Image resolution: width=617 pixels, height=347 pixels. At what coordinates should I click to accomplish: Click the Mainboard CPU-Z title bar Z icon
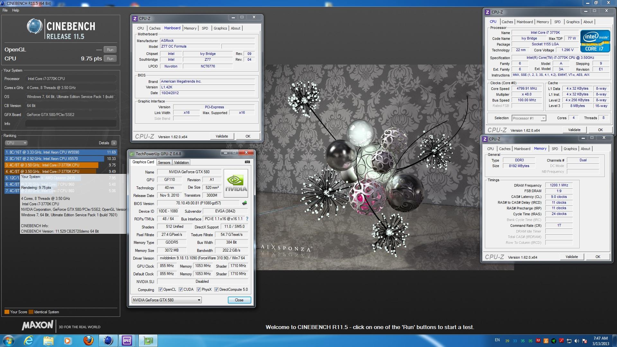point(135,19)
